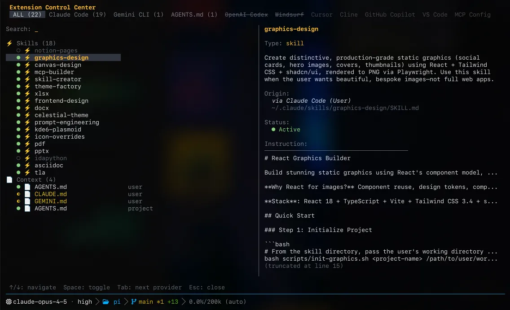Screen dimensions: 510x310
Task: Click the lightning icon beside prompt-engineering
Action: point(28,122)
